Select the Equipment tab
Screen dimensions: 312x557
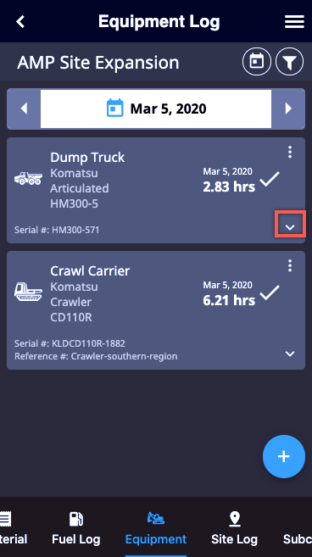tap(156, 528)
